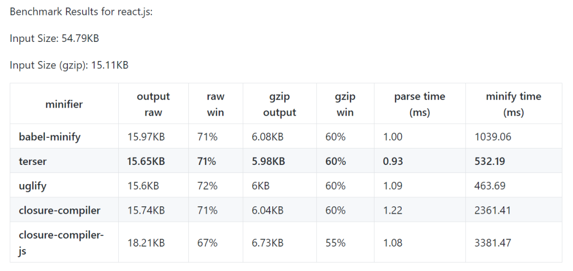This screenshot has height=271, width=573.
Task: Click the 2361.41 minify time cell
Action: (492, 210)
